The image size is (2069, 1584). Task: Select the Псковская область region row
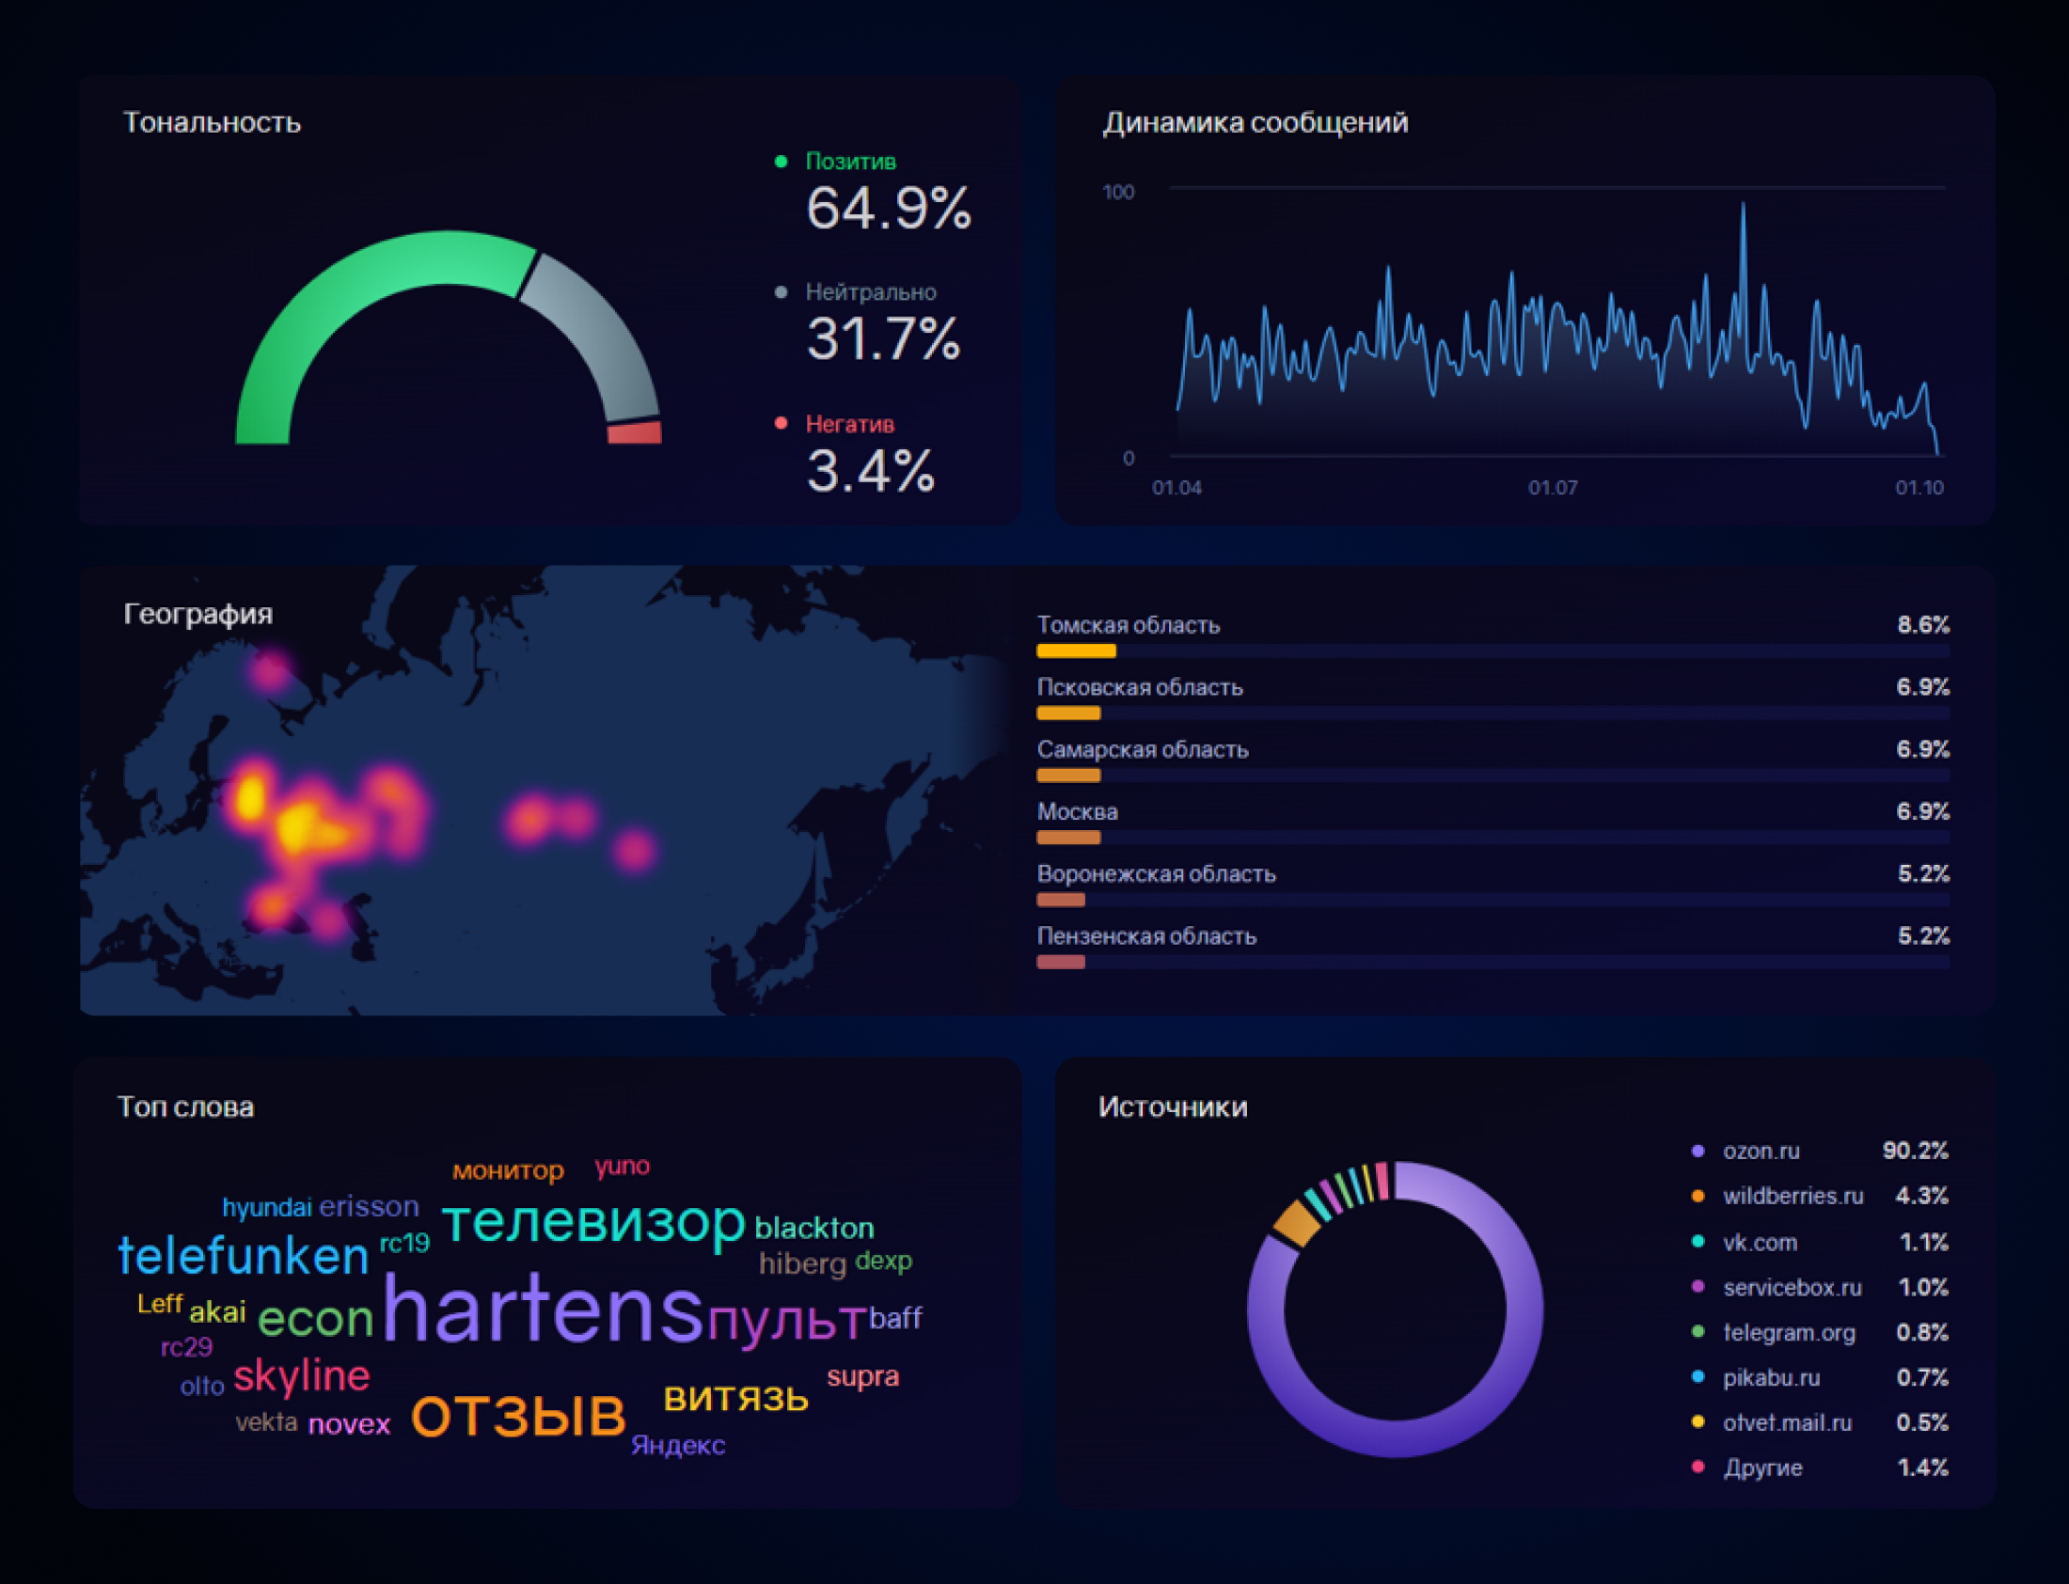point(1493,698)
